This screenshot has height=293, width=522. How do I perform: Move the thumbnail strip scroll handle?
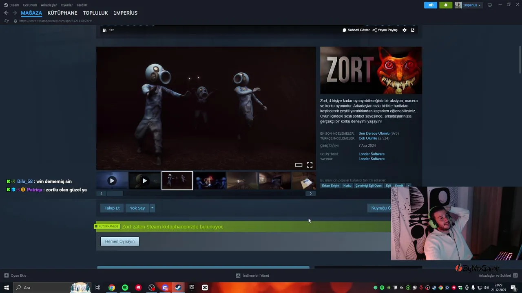[115, 193]
